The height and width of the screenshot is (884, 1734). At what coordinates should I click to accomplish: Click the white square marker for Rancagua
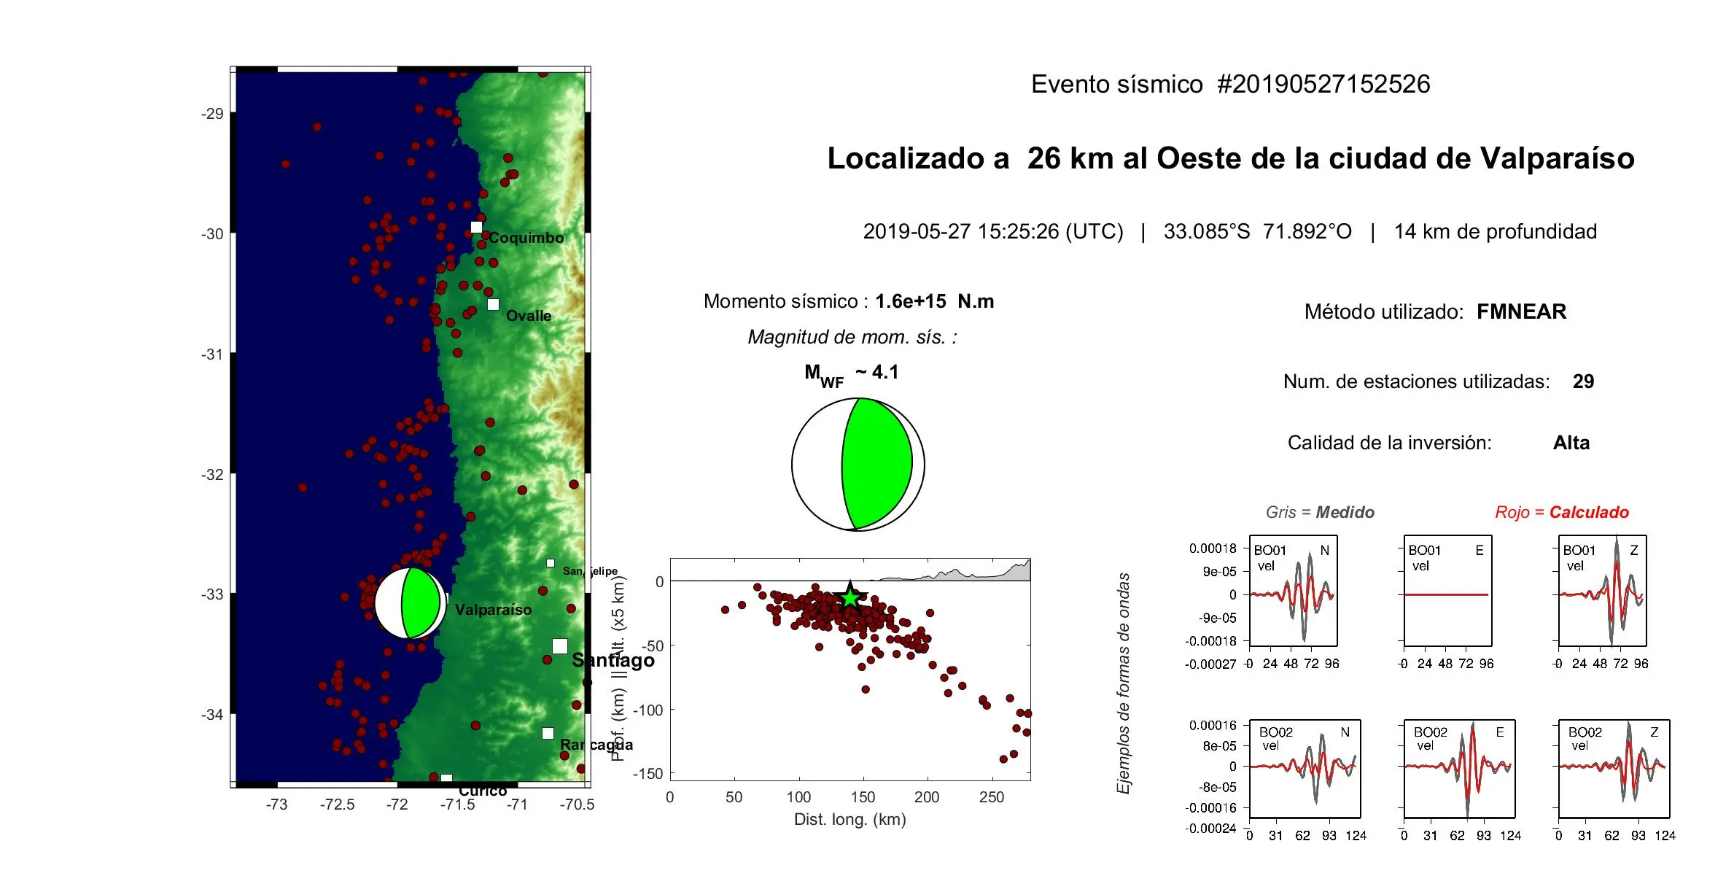point(548,733)
